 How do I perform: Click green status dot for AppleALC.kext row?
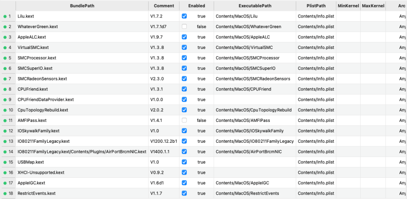(x=4, y=37)
